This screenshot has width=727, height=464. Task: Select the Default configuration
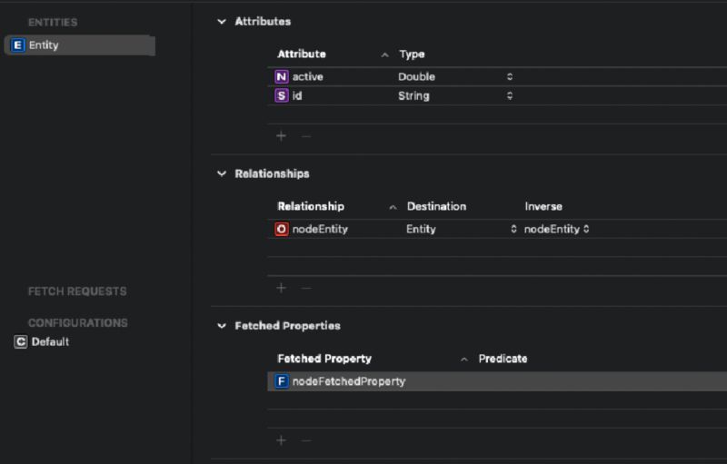click(50, 342)
